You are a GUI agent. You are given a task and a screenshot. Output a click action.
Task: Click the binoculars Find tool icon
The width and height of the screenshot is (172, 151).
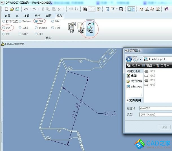coord(85,9)
